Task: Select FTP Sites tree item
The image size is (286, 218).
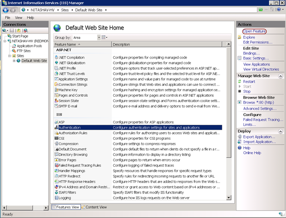Action: pyautogui.click(x=24, y=51)
